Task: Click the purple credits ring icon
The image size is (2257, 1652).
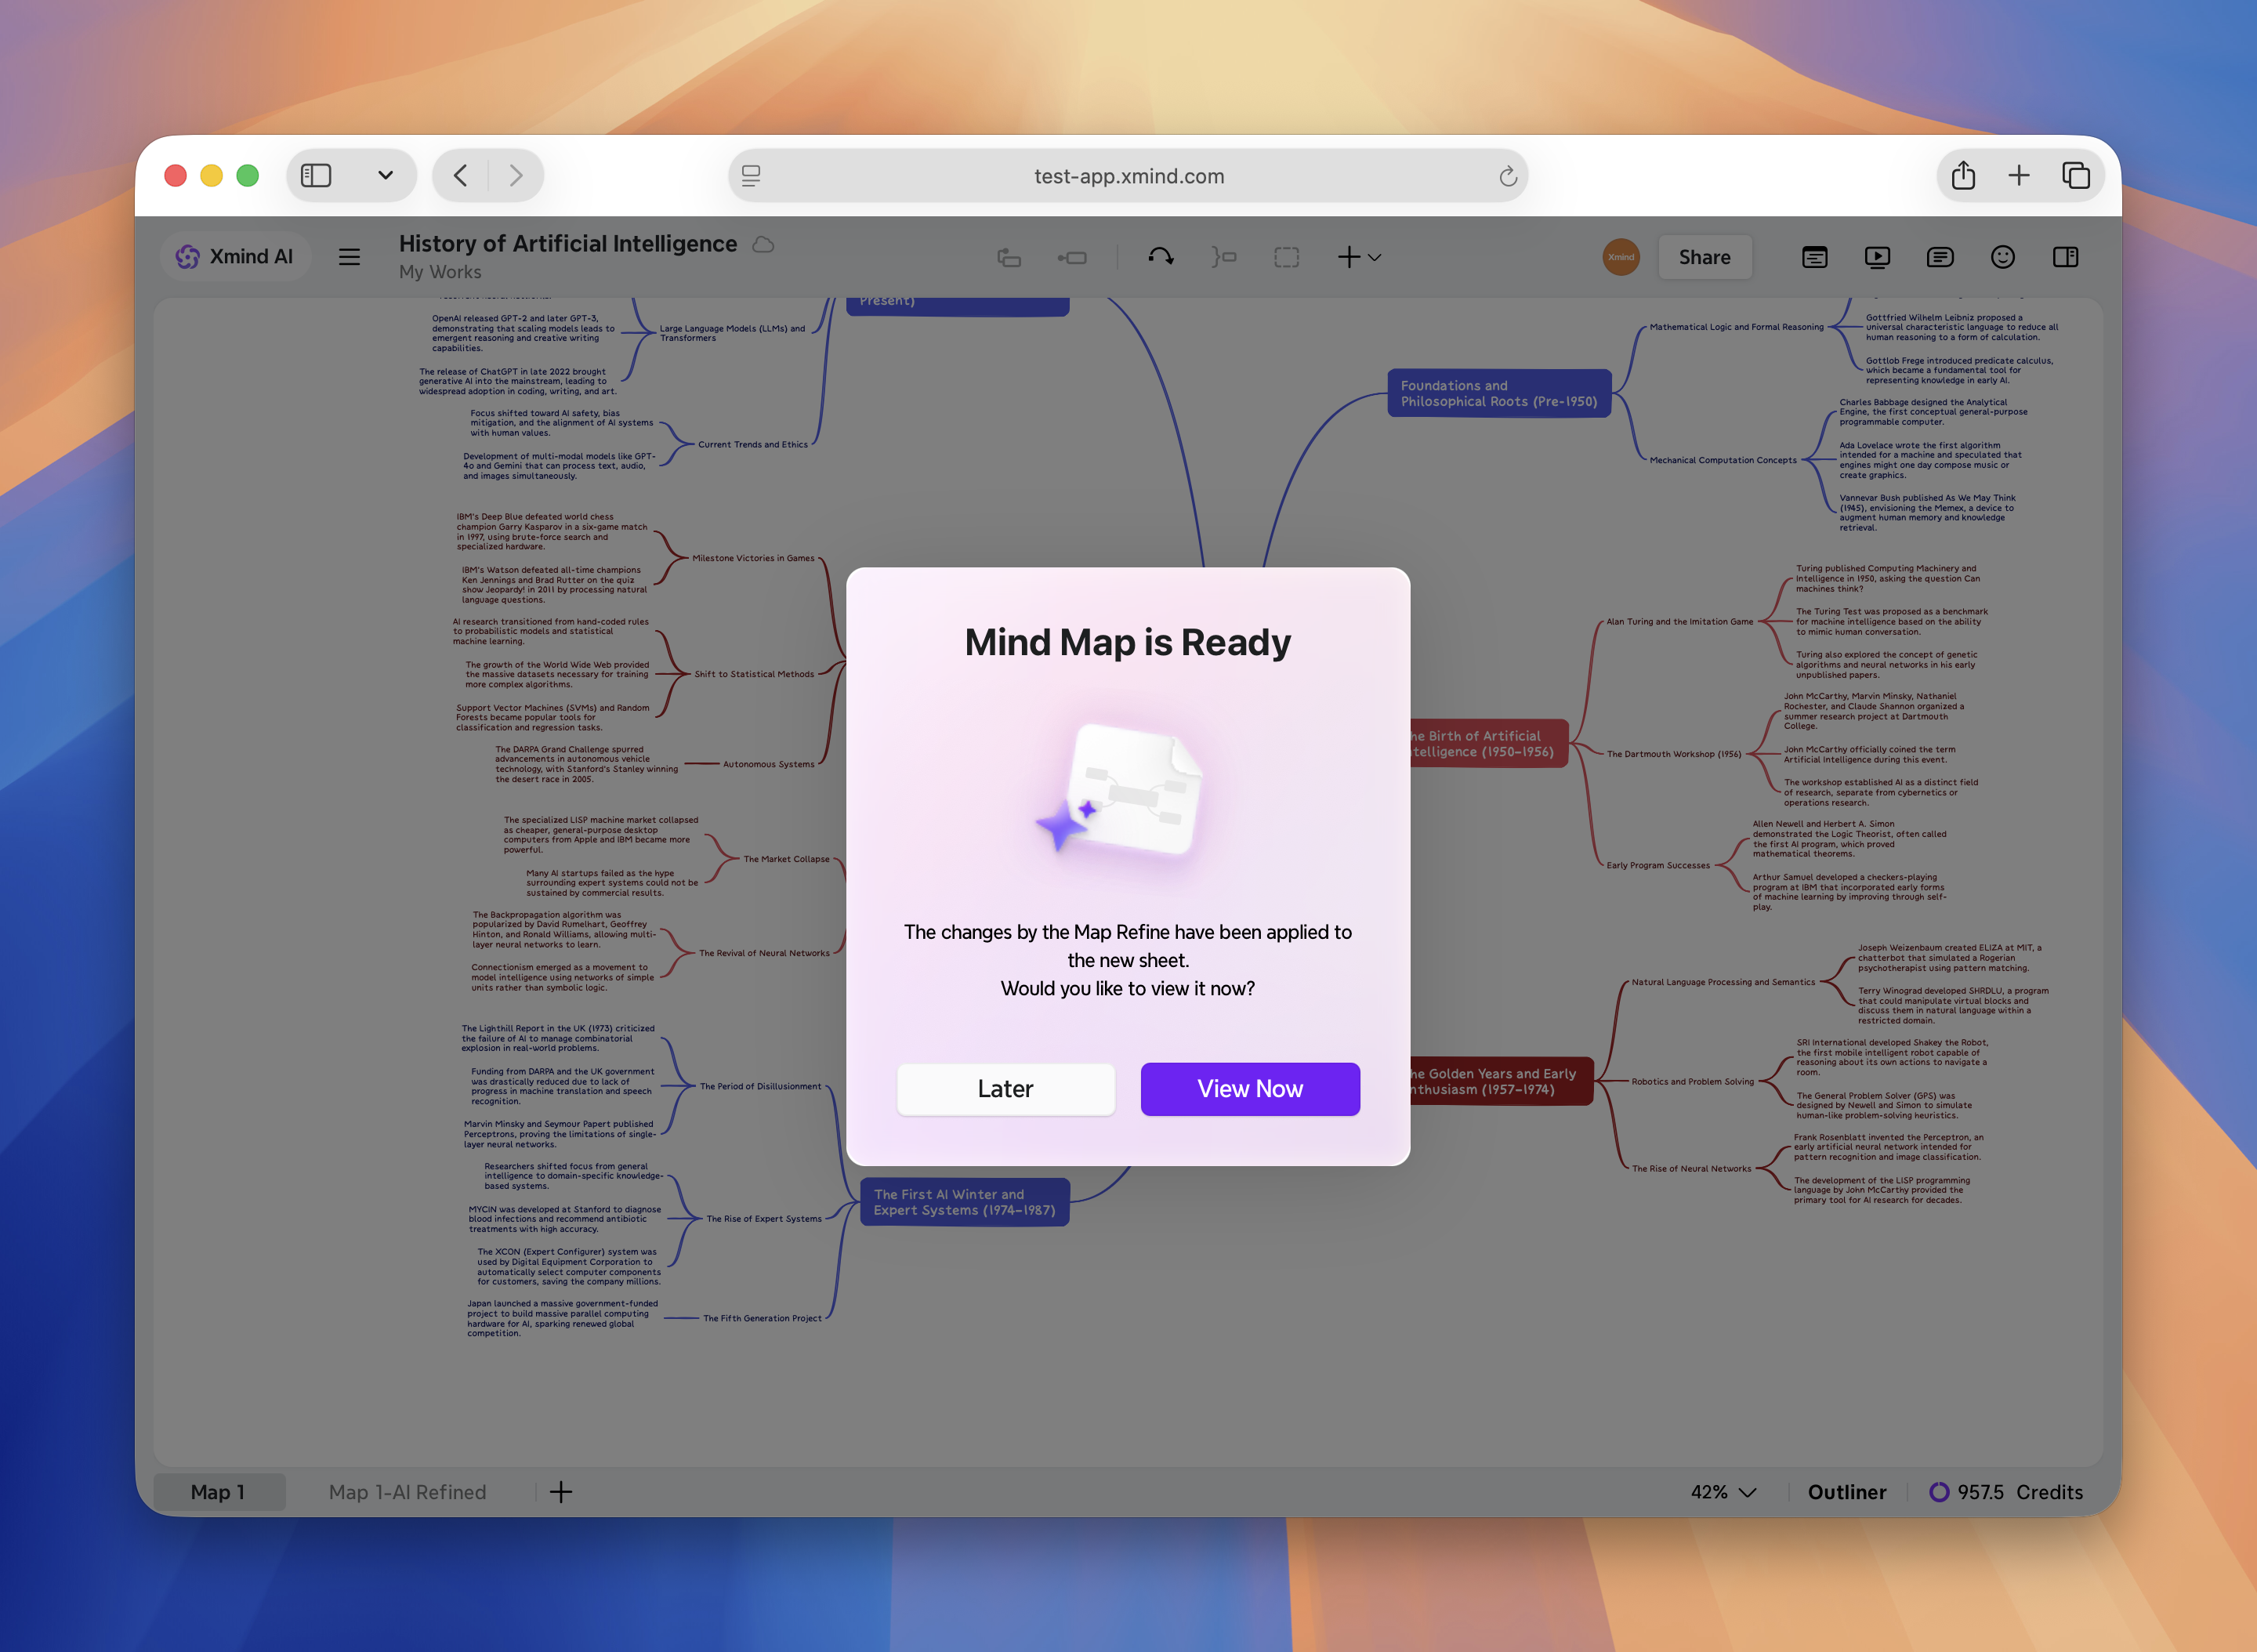Action: (x=1939, y=1492)
